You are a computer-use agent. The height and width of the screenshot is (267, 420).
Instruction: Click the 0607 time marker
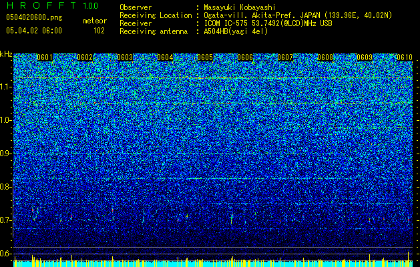[285, 57]
